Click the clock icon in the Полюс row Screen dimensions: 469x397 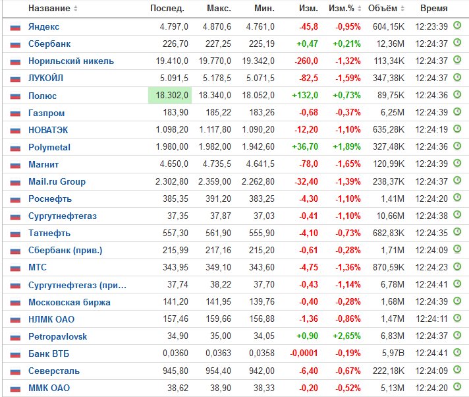[x=457, y=94]
